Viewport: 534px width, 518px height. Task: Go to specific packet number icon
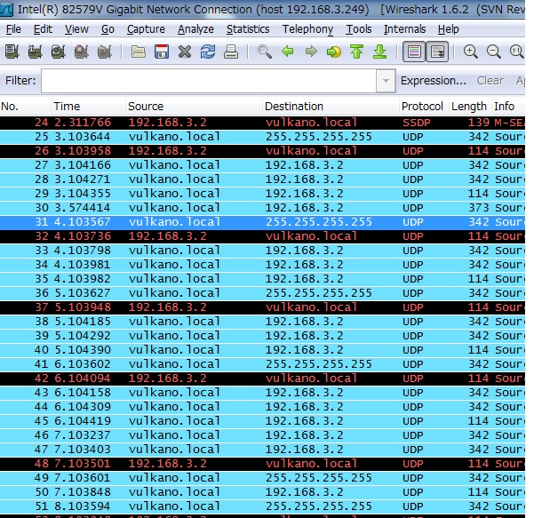[334, 52]
